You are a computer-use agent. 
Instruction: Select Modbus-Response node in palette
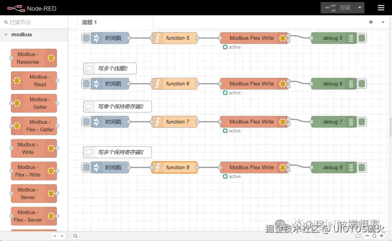click(x=34, y=58)
